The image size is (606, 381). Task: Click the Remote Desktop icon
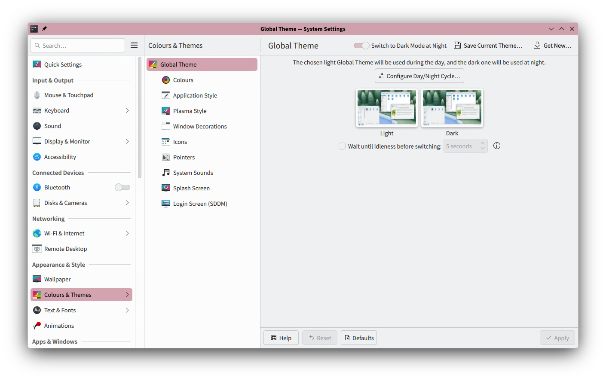(x=37, y=249)
